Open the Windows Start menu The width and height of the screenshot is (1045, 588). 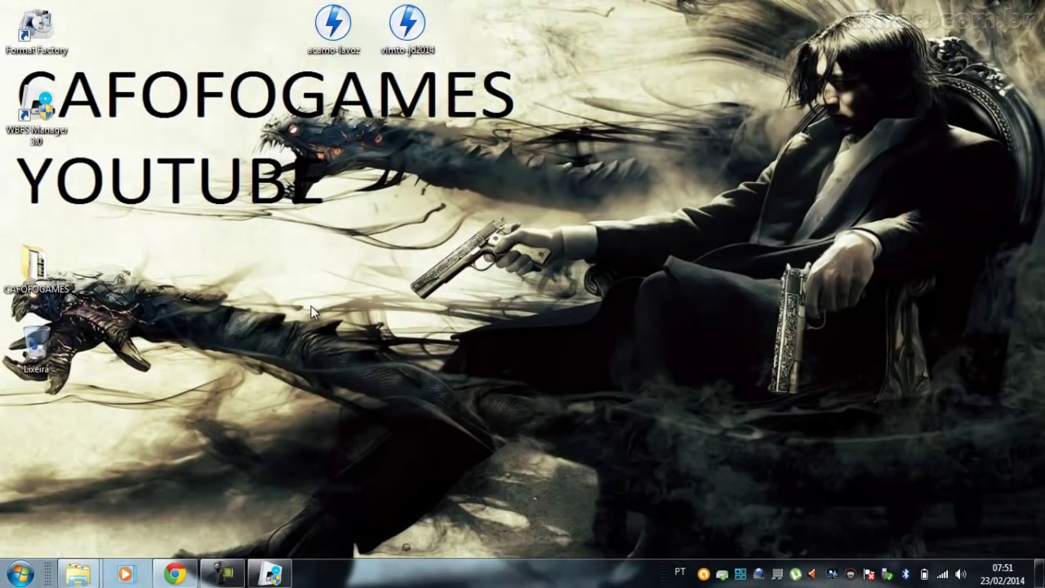point(20,573)
